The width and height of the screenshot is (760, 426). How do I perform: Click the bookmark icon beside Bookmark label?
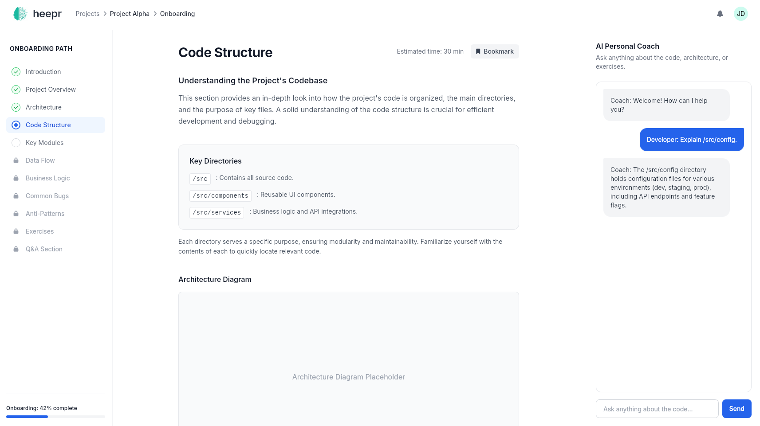(478, 51)
